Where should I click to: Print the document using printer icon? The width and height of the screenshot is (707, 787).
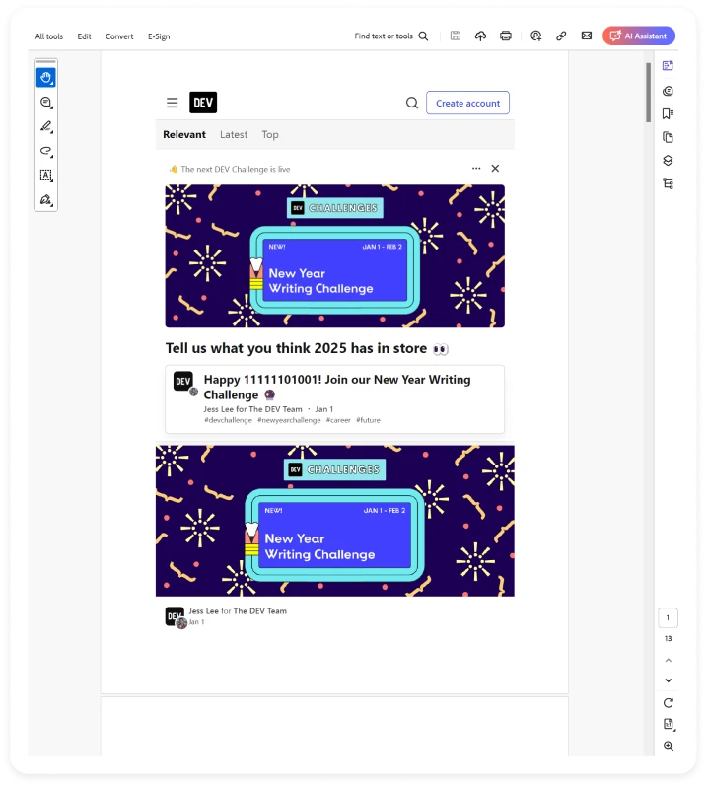[506, 36]
